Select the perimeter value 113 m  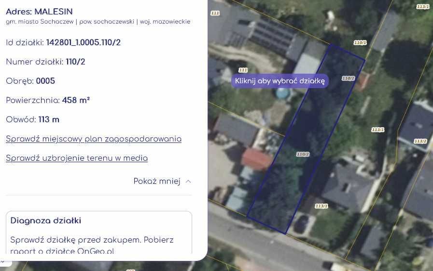tap(49, 119)
